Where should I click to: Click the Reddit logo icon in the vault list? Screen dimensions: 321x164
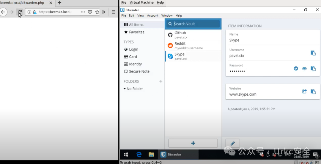click(x=170, y=46)
